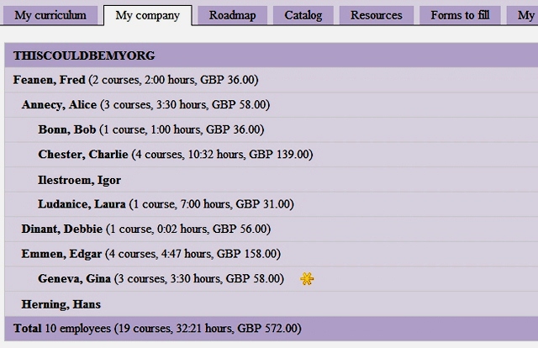The height and width of the screenshot is (348, 538).
Task: Open Ludanice, Laura's entry
Action: 82,204
